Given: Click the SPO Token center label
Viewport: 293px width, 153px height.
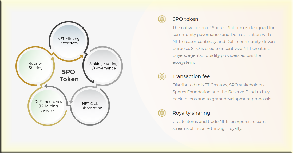Looking at the screenshot, I should pyautogui.click(x=69, y=75).
